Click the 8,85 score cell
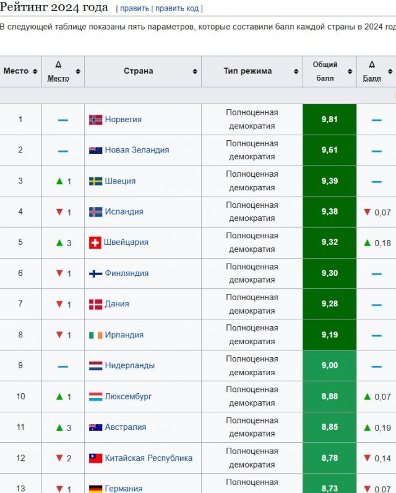396x493 pixels. (329, 427)
